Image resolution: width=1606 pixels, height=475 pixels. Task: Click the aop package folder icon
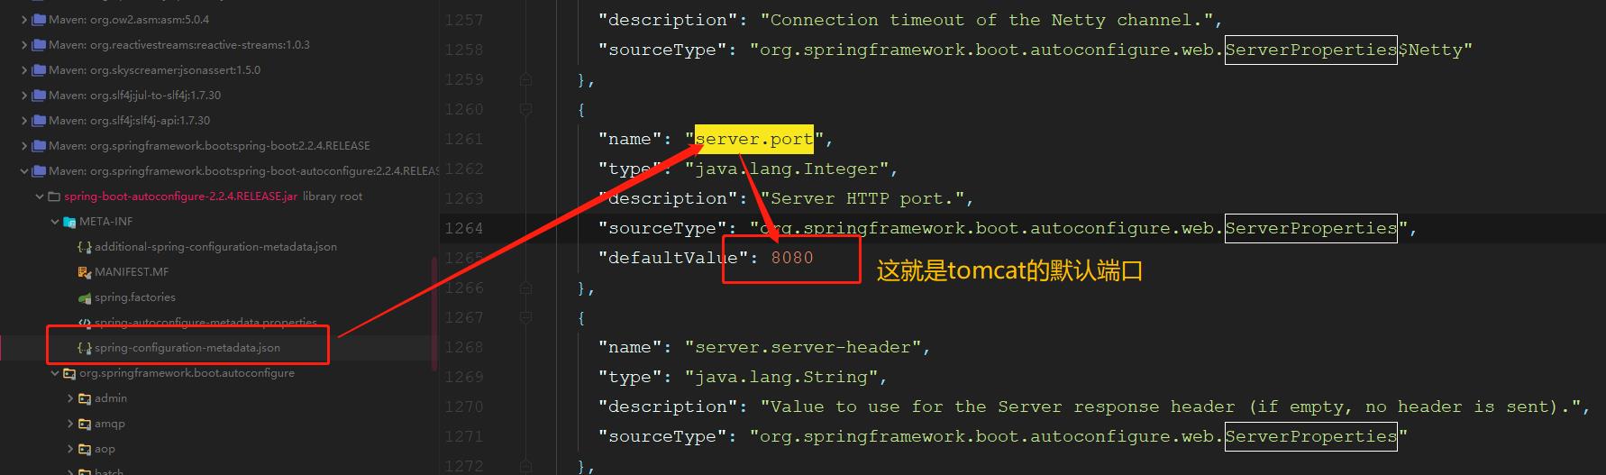point(85,448)
